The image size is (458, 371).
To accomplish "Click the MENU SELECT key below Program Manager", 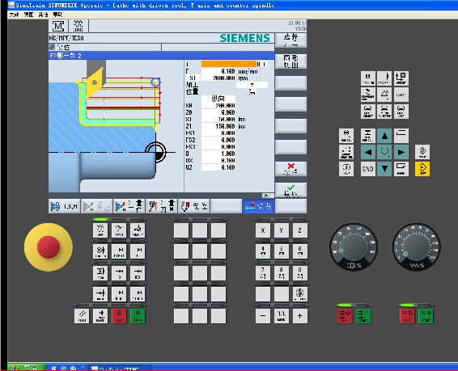I will 367,112.
